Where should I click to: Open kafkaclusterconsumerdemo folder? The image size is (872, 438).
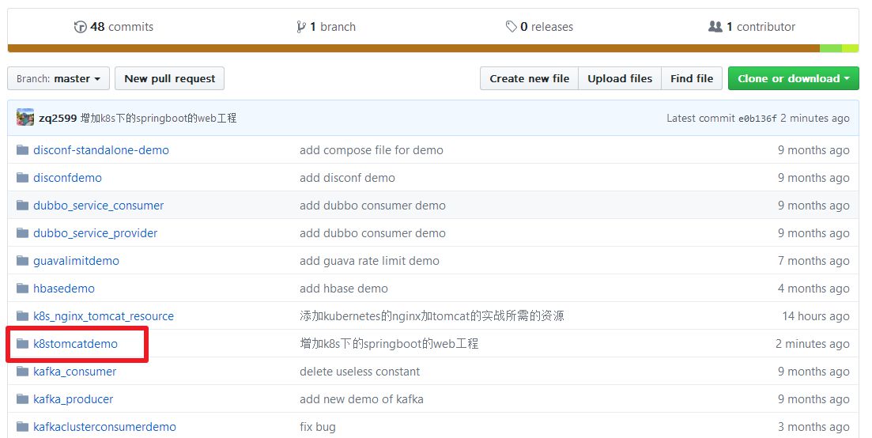[104, 427]
